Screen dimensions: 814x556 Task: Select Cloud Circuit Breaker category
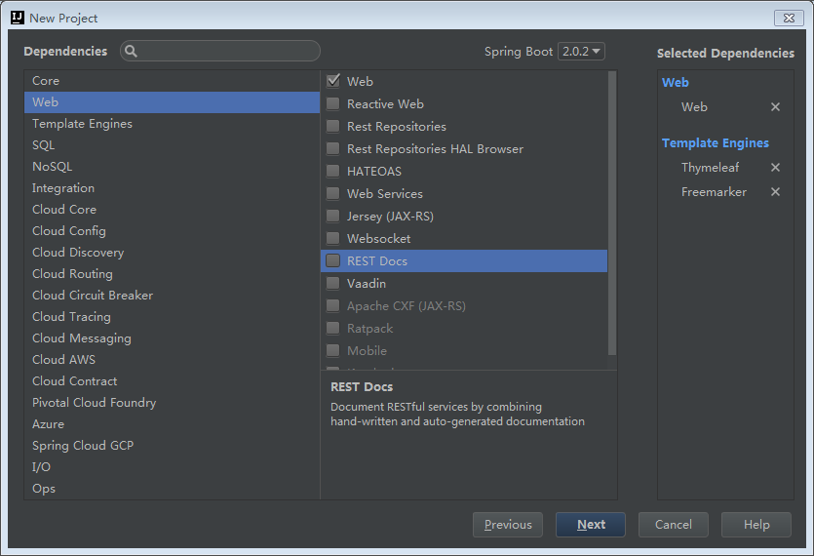click(x=172, y=296)
